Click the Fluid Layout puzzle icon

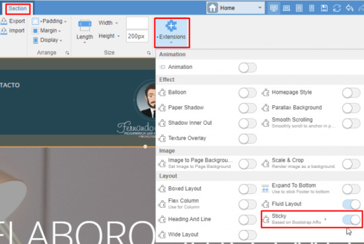(x=266, y=204)
